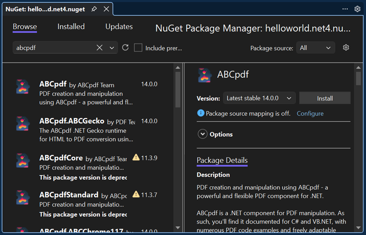Click ABCpdf Team author name
Viewport: 366px width, 235px height.
click(96, 85)
